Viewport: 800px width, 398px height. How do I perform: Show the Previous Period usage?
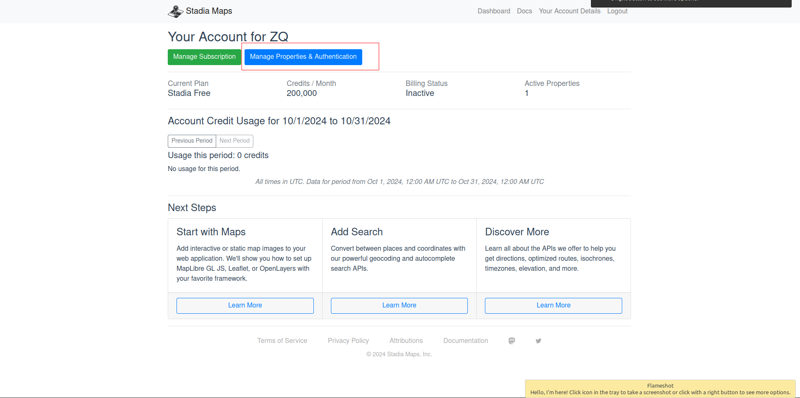point(192,141)
